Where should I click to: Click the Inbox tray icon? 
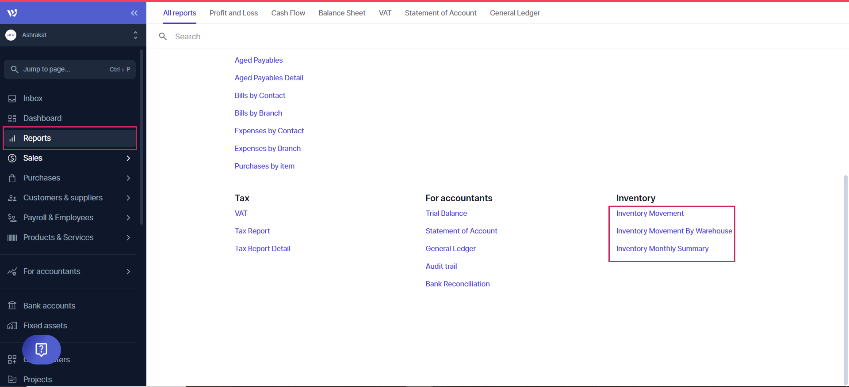[12, 98]
